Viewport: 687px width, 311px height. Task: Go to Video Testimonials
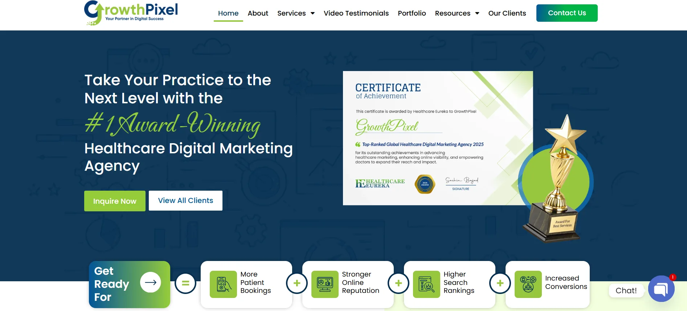point(356,13)
